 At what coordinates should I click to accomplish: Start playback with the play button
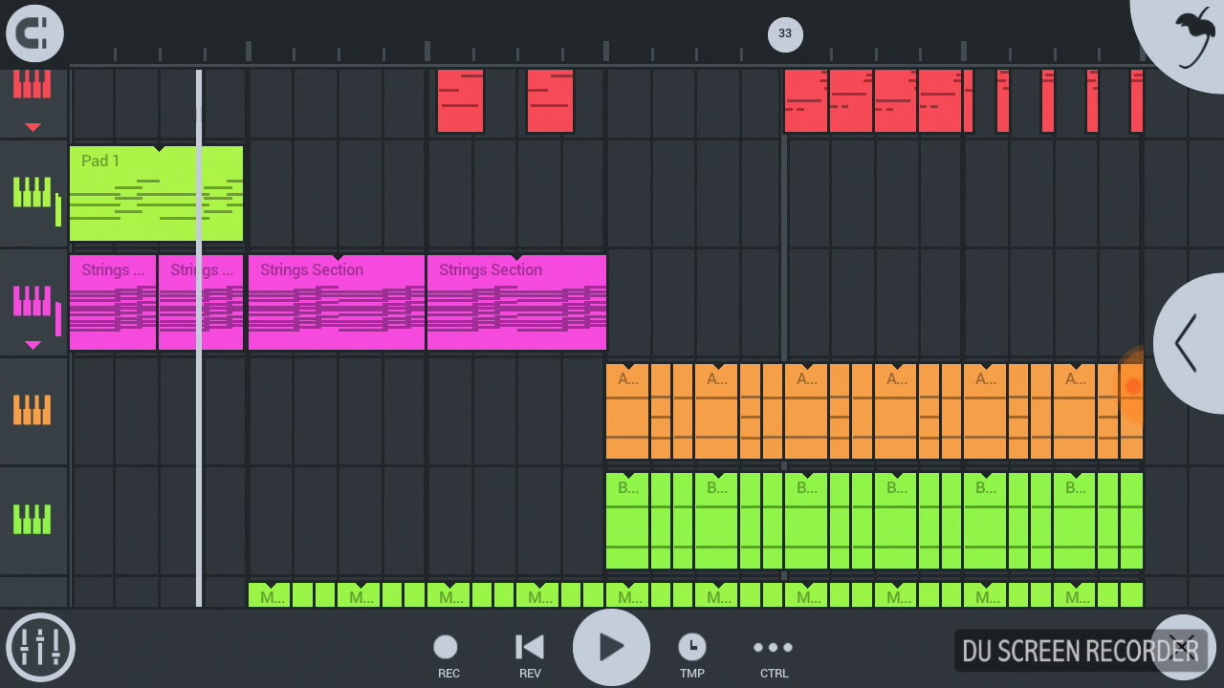[611, 647]
